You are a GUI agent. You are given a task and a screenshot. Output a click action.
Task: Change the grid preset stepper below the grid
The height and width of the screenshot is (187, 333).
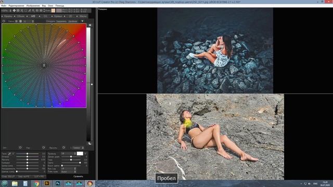(83, 148)
